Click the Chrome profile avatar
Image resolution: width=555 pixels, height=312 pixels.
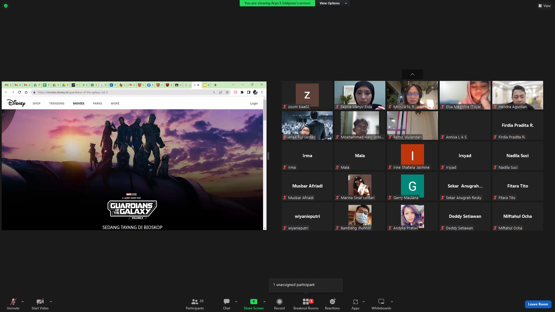pos(255,92)
